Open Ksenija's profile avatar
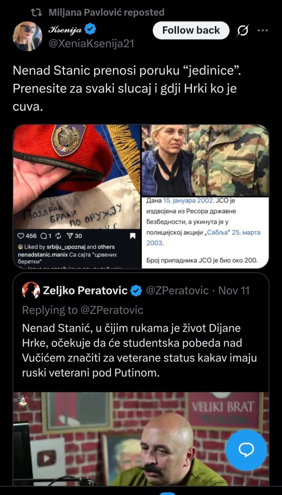This screenshot has height=495, width=282. tap(28, 36)
